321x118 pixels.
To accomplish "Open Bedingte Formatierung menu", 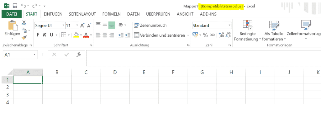I will click(x=248, y=31).
